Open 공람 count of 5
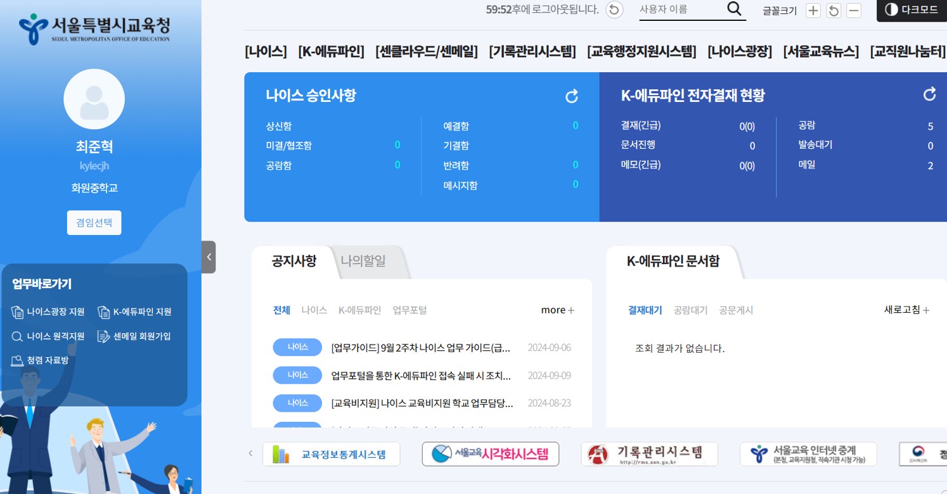Screen dimensions: 947x494 pos(931,127)
